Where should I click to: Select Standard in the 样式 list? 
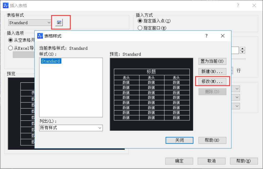pos(50,61)
